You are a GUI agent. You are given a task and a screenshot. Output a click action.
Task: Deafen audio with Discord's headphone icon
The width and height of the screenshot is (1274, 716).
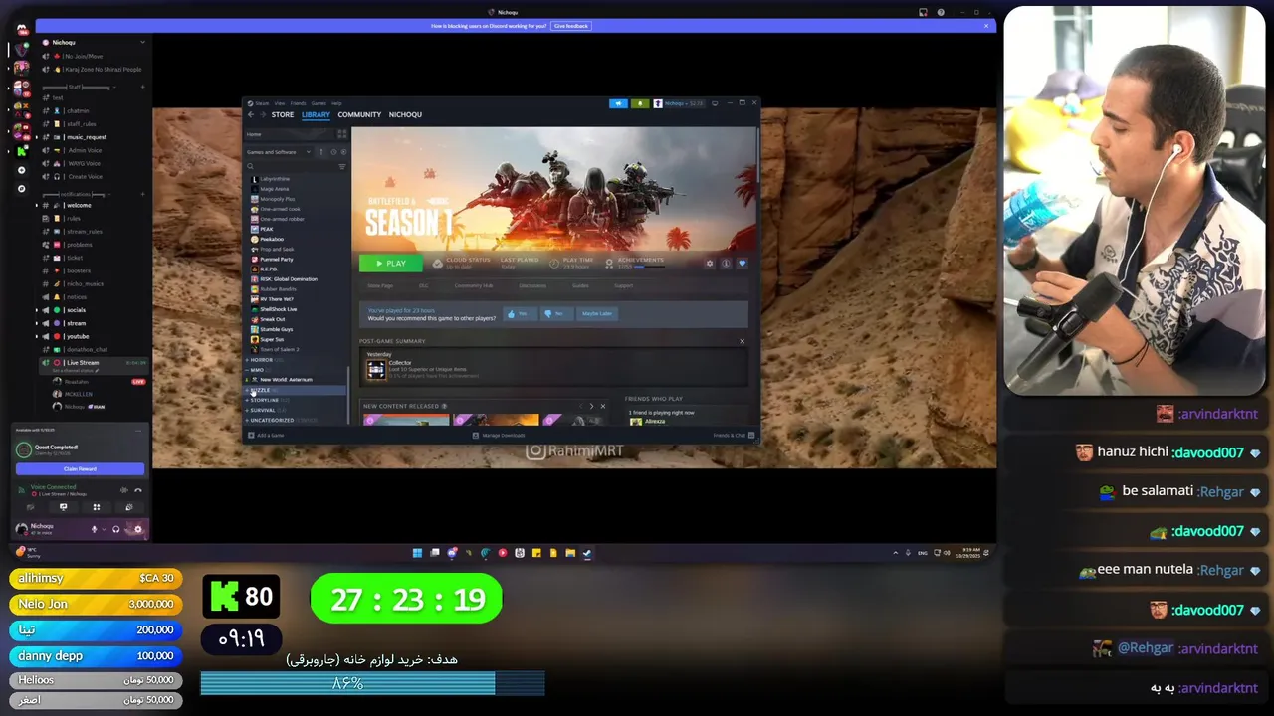116,529
